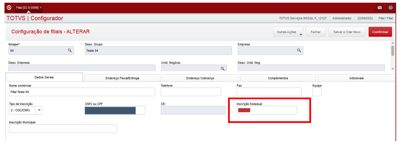Open the Complementos tab
The height and width of the screenshot is (147, 402).
tap(278, 78)
